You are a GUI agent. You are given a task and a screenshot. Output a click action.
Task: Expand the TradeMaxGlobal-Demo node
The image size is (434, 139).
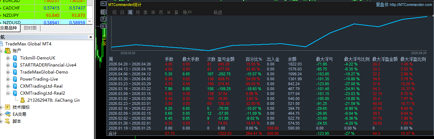pos(8,72)
